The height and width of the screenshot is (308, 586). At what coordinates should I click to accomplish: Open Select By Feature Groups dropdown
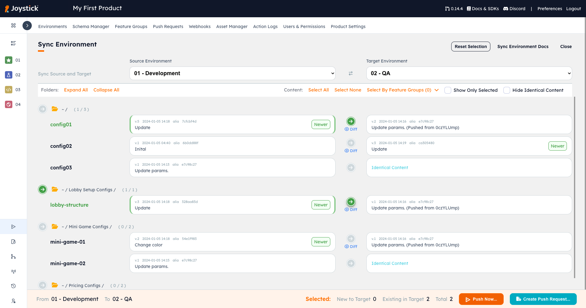coord(402,90)
